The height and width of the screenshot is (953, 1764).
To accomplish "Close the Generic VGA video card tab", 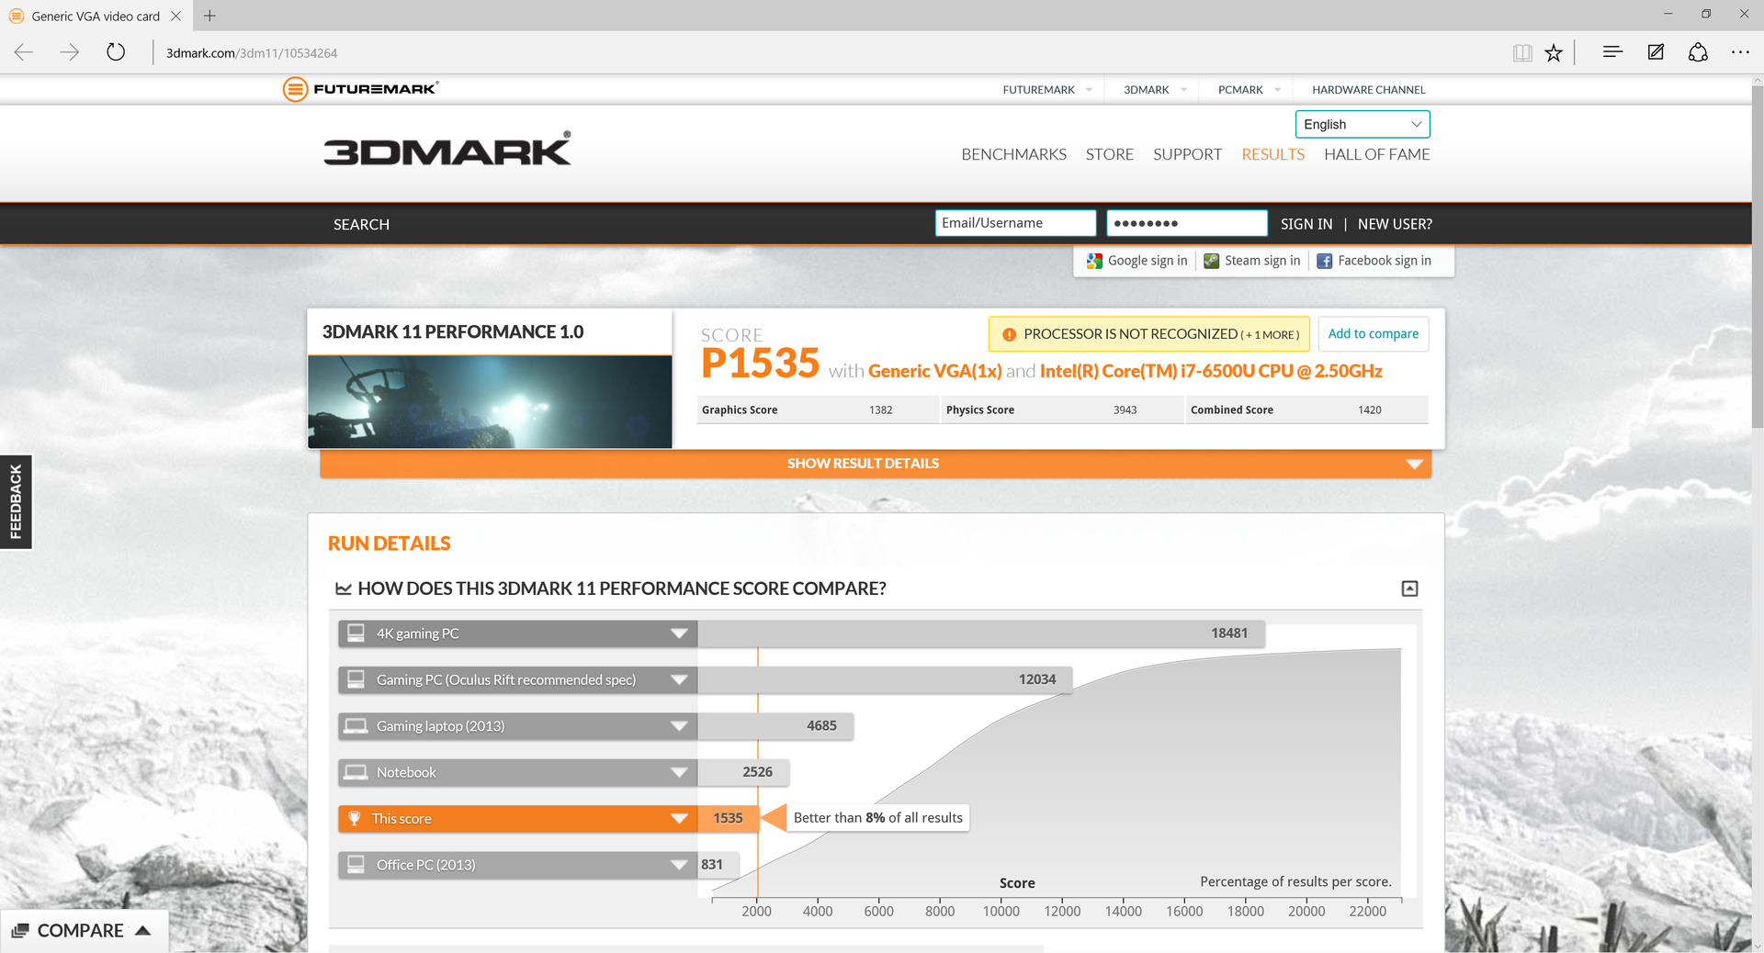I will click(175, 16).
